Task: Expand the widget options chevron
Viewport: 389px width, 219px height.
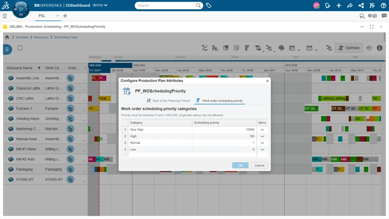Action: click(x=381, y=27)
